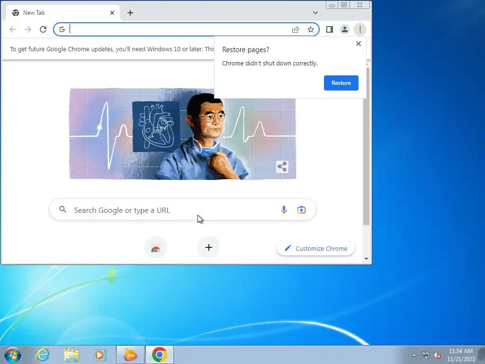The height and width of the screenshot is (364, 485).
Task: Click the network tray icon
Action: pos(426,355)
